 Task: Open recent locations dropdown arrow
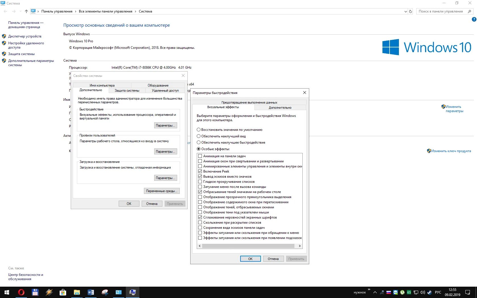[20, 11]
